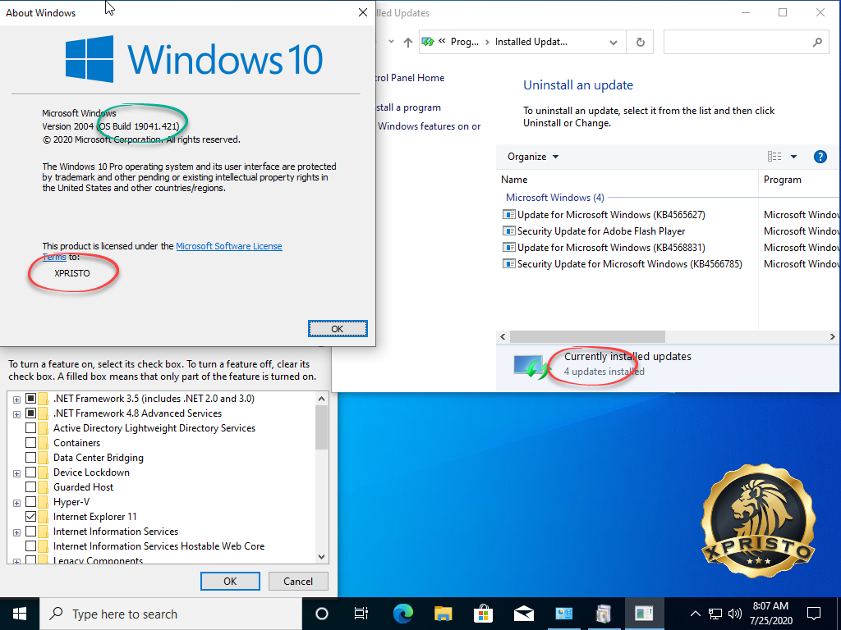841x630 pixels.
Task: Expand the .NET Framework 4.8 Advanced Services node
Action: [16, 414]
